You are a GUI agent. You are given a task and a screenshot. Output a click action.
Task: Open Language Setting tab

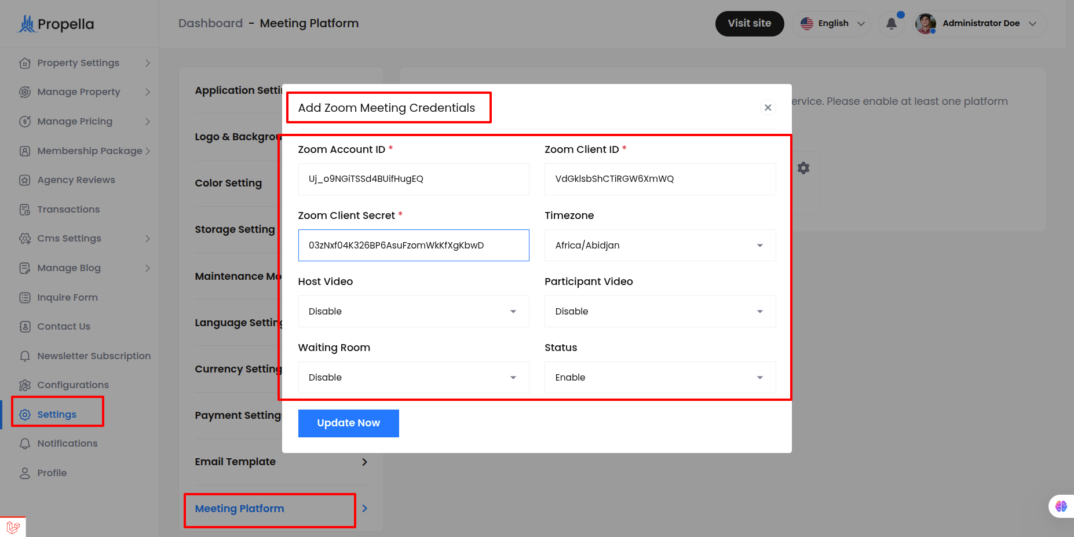(238, 323)
